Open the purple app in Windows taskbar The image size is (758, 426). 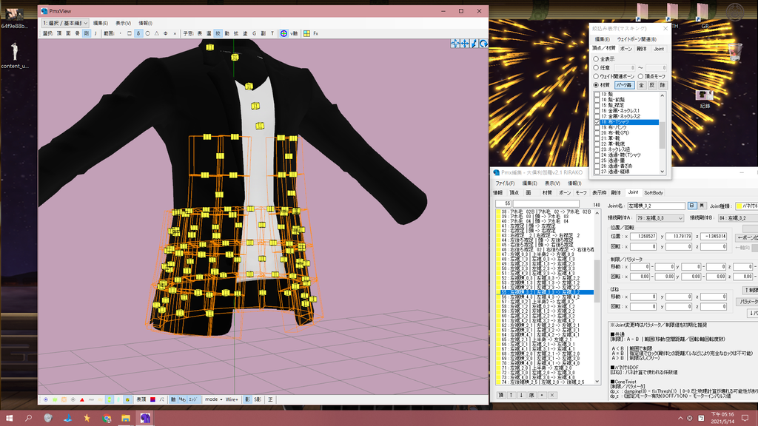pyautogui.click(x=145, y=418)
